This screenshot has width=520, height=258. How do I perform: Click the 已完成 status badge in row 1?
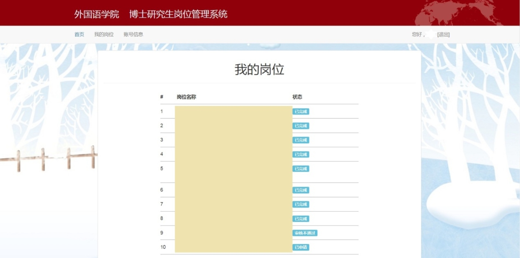(301, 112)
